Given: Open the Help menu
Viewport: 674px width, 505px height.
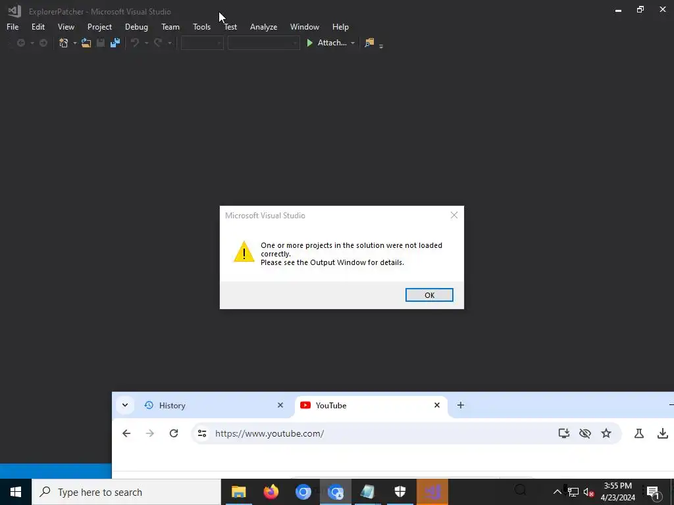Looking at the screenshot, I should (340, 26).
